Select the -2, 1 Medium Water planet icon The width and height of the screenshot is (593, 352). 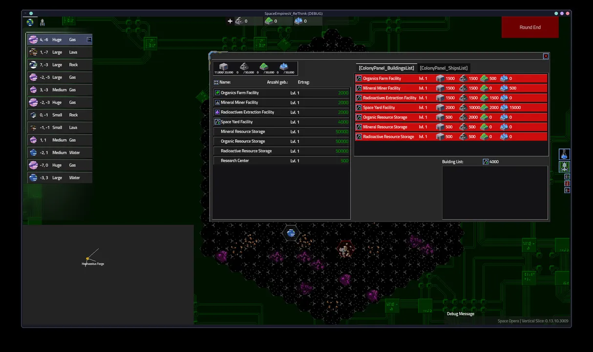click(33, 153)
